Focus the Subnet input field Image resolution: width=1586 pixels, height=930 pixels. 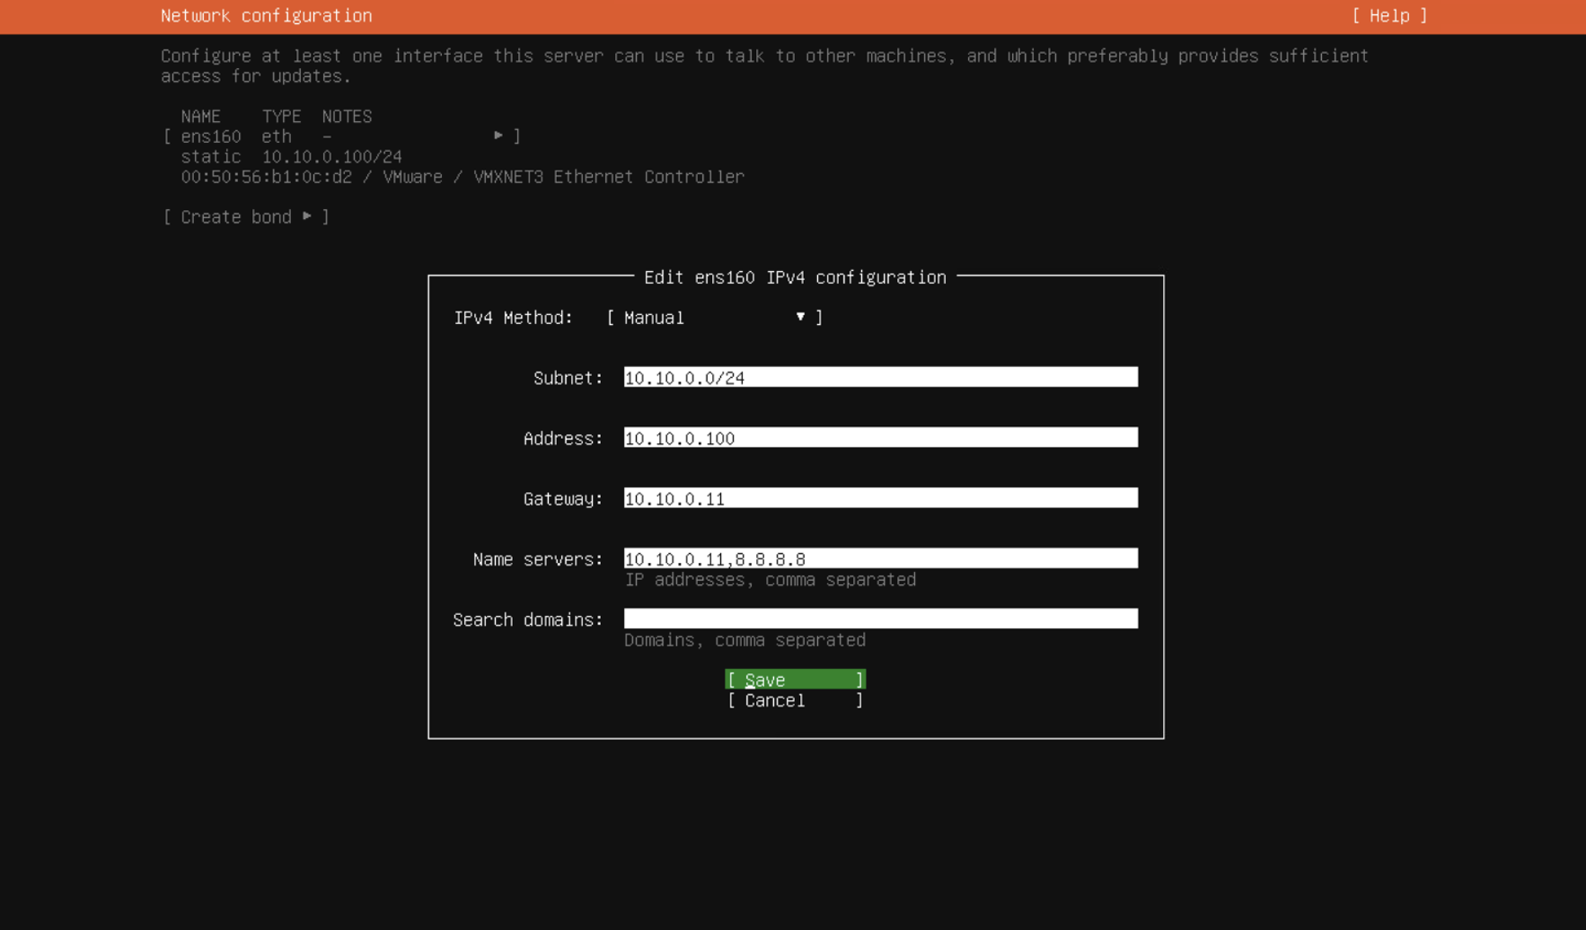[880, 378]
